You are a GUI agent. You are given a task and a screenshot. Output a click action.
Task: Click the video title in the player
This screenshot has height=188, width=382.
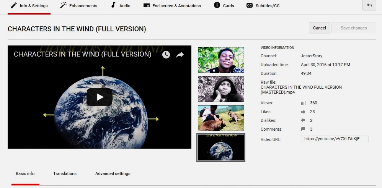(x=83, y=54)
